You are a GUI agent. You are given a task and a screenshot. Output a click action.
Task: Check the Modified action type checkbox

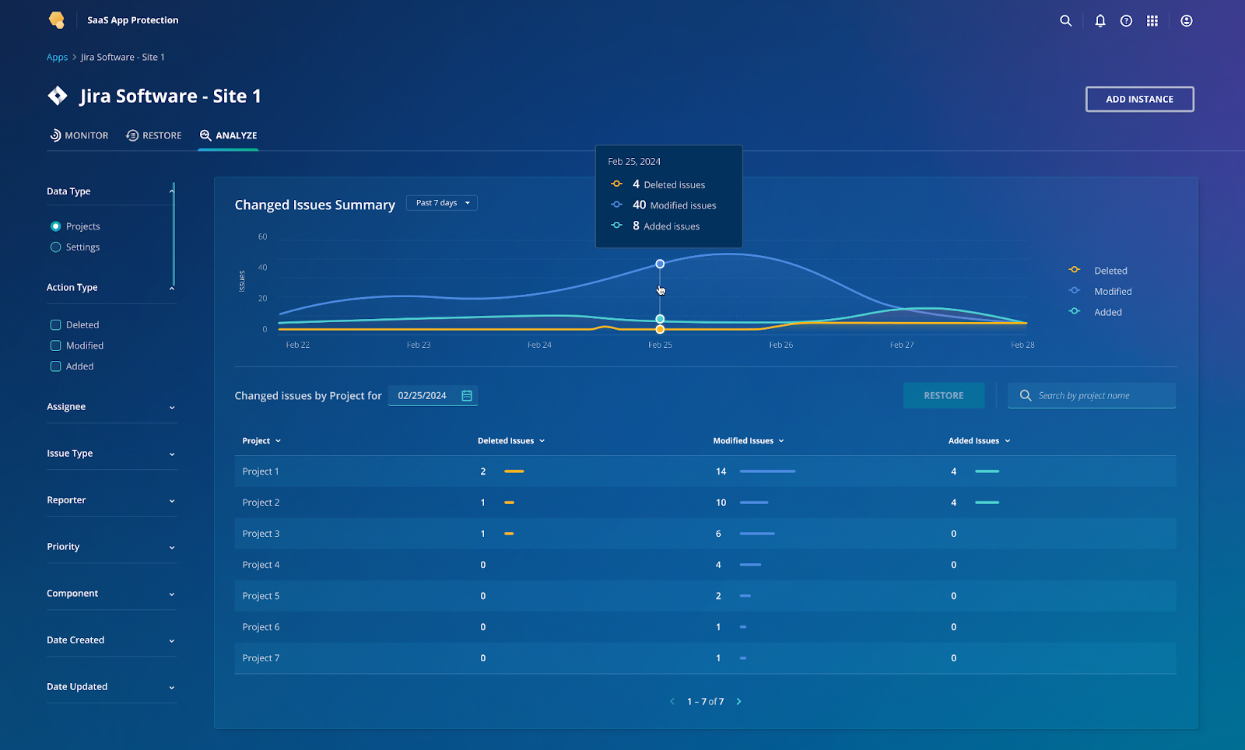[55, 345]
